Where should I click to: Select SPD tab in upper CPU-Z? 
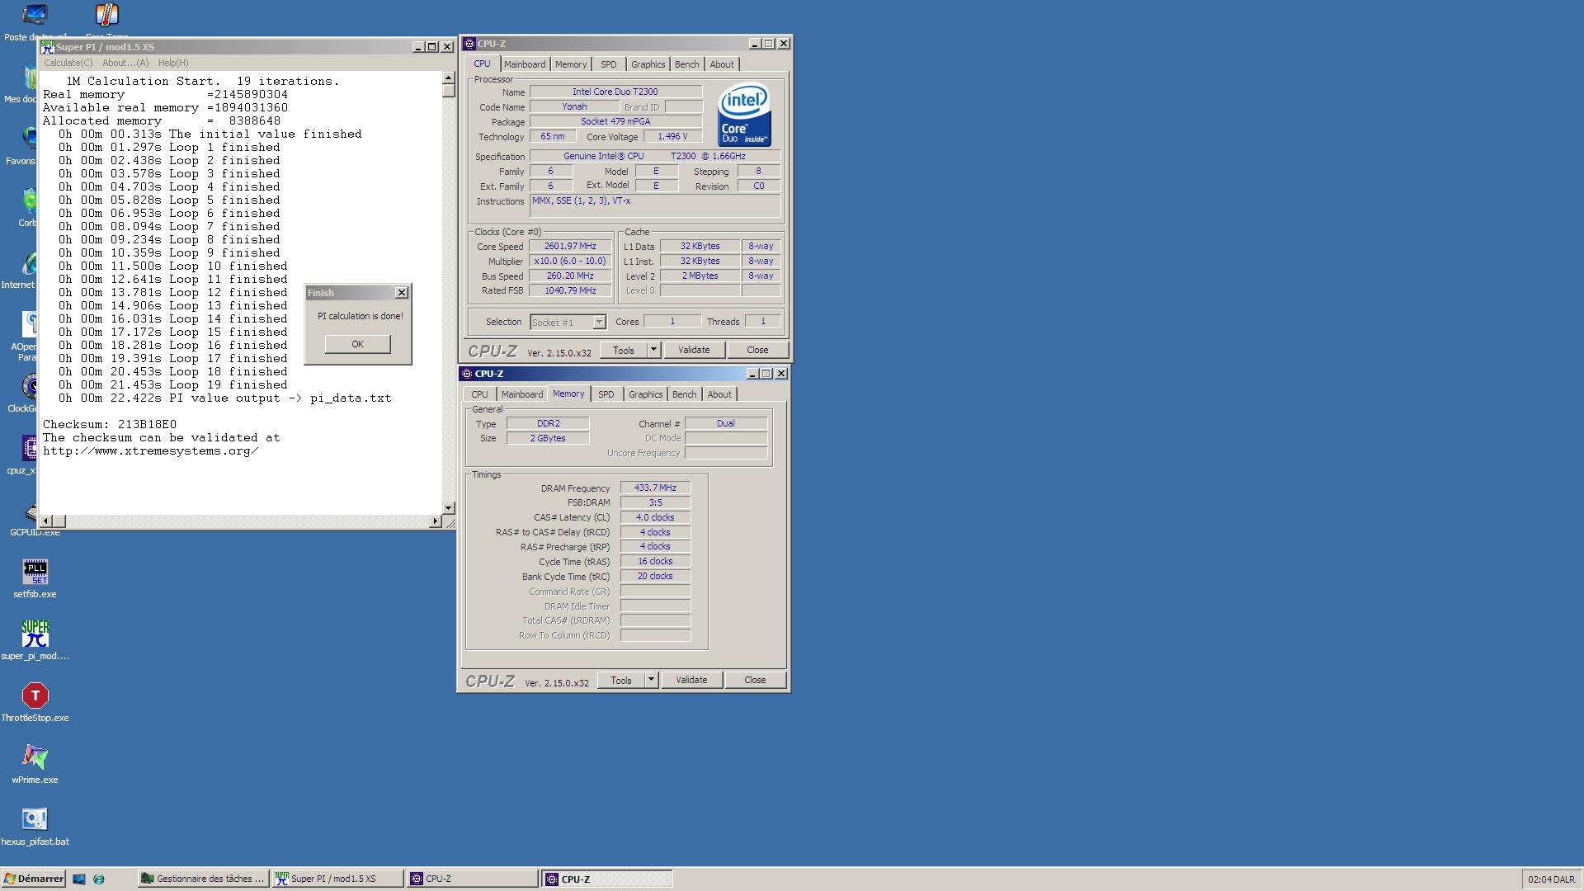[609, 64]
